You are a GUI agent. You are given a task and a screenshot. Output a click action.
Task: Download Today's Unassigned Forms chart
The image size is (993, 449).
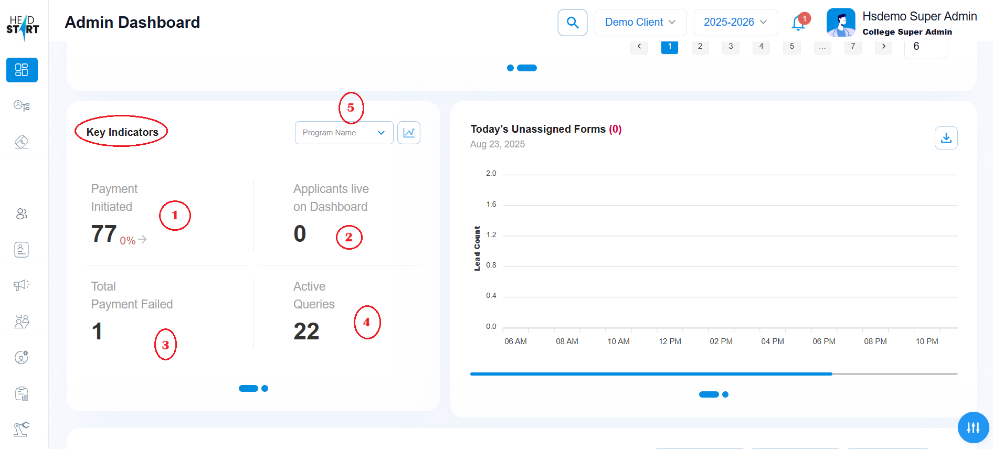[946, 138]
